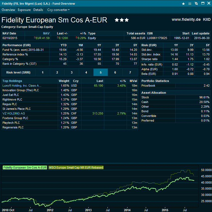Click the Rightmove PLC row
Image resolution: width=212 pixels, height=212 pixels.
70,99
